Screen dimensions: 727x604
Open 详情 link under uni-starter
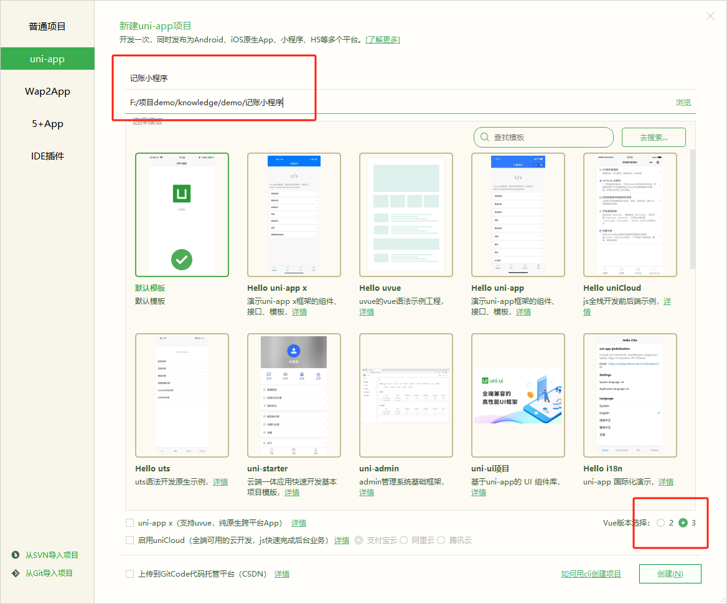[x=292, y=492]
